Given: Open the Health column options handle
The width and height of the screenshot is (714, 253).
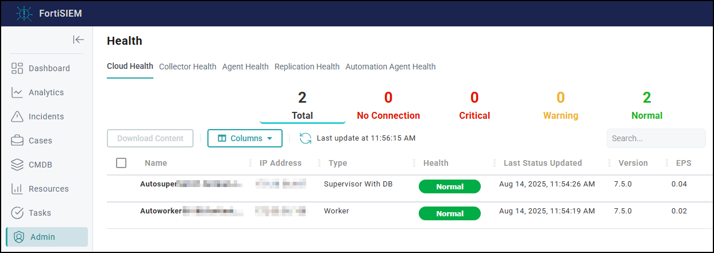Looking at the screenshot, I should (494, 163).
